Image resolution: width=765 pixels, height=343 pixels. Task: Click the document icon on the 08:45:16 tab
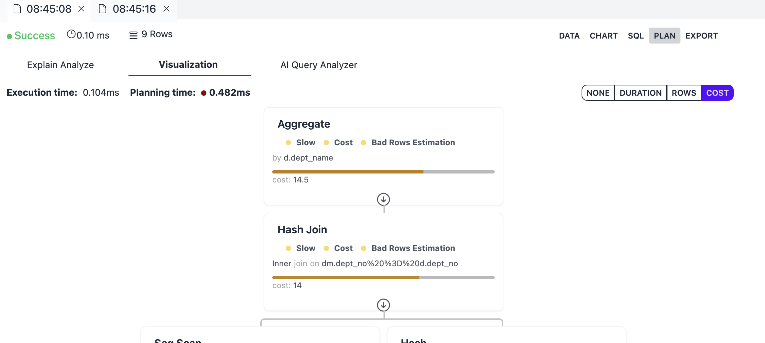tap(102, 9)
